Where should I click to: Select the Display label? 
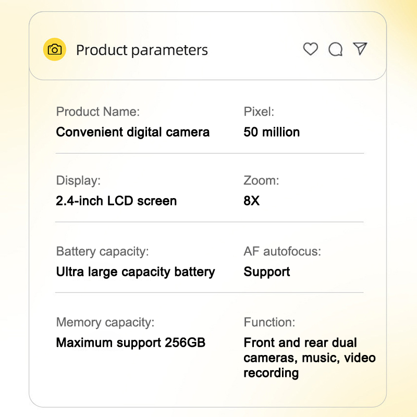(78, 181)
